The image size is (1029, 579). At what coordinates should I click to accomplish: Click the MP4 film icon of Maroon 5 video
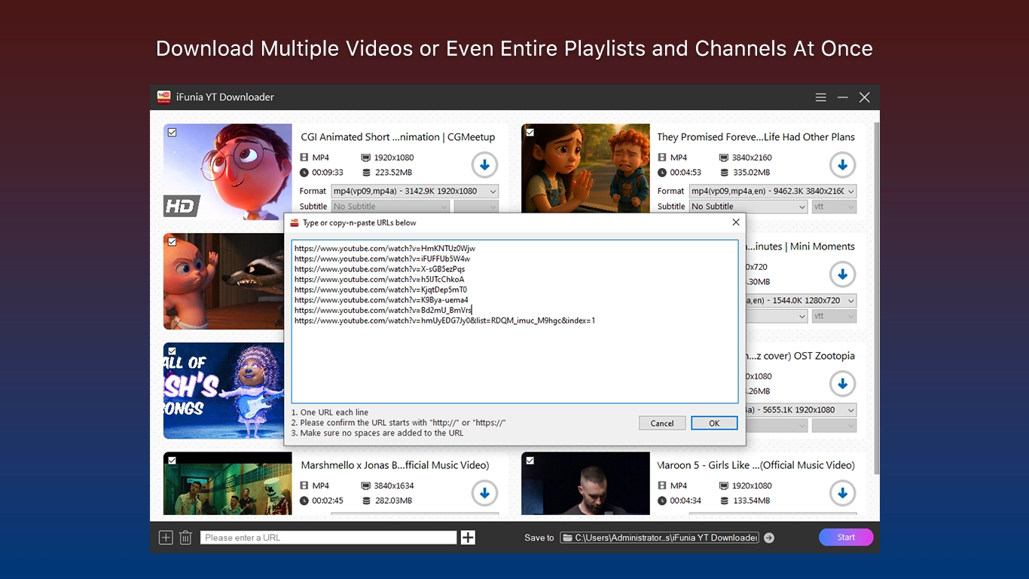662,486
